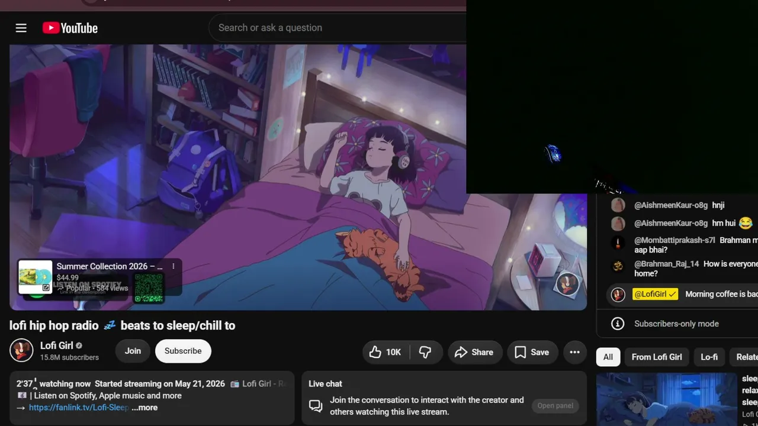The width and height of the screenshot is (758, 426).
Task: Click the @Mombattiprakash-s7l chat username
Action: click(x=675, y=240)
